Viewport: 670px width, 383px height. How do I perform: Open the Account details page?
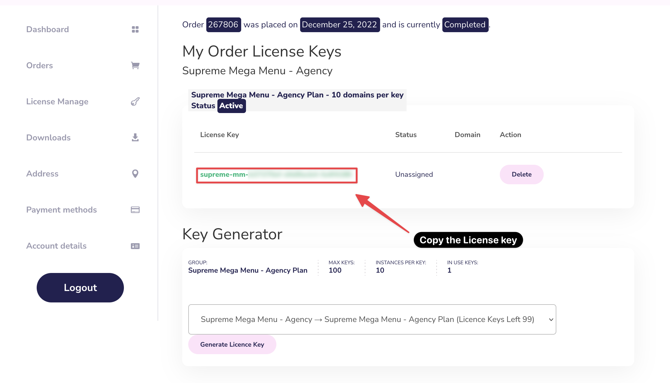pyautogui.click(x=56, y=246)
